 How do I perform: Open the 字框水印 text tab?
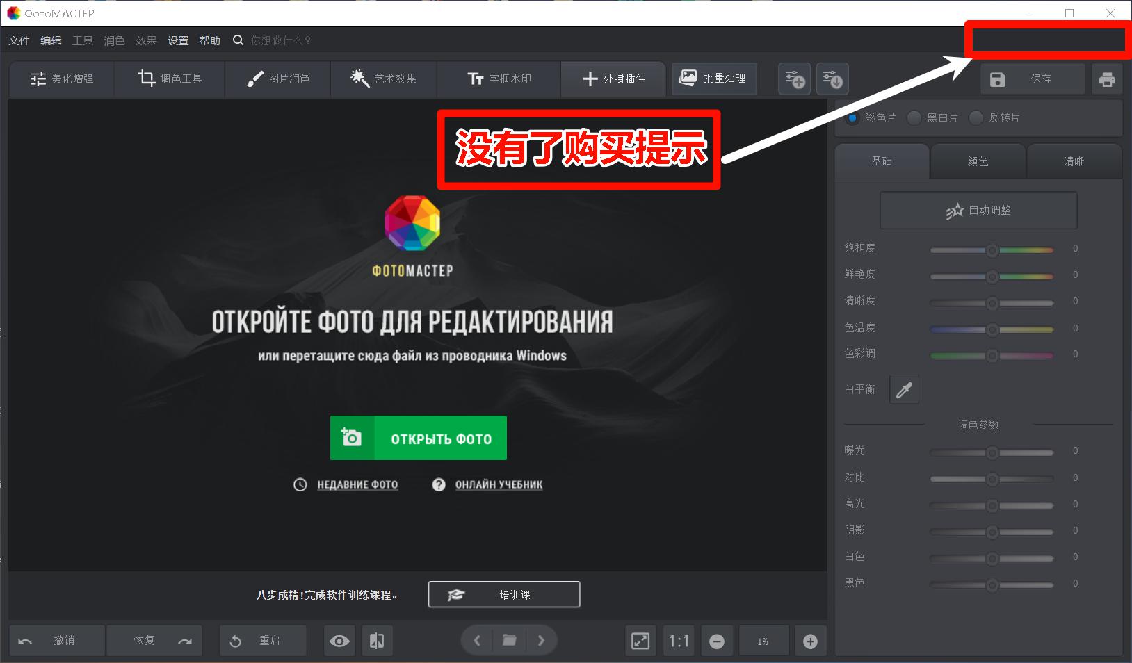pos(499,79)
